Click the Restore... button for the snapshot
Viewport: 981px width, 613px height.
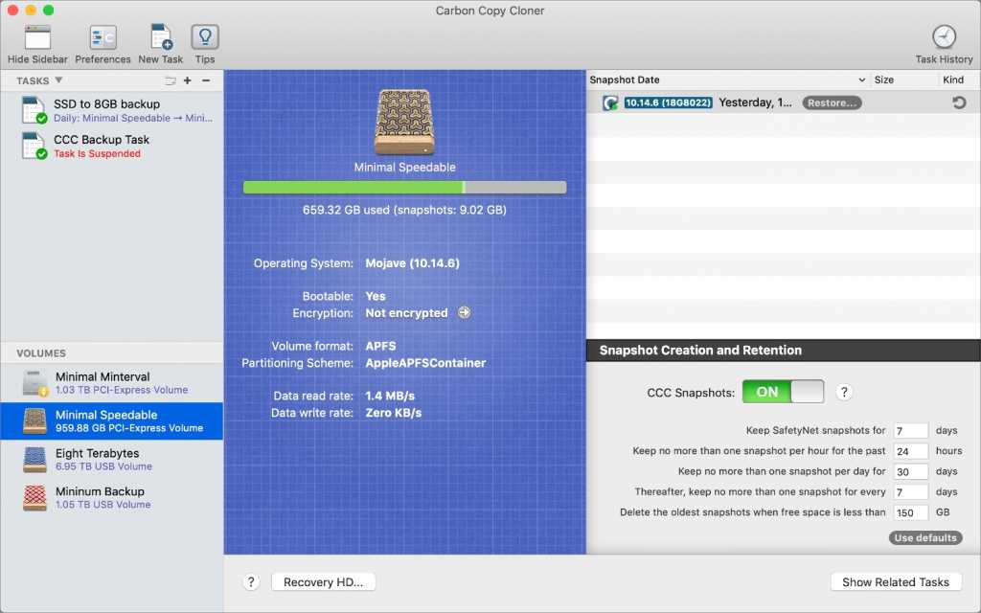coord(832,102)
